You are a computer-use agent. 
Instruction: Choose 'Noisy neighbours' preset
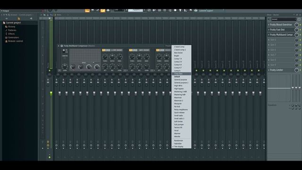pyautogui.click(x=181, y=110)
